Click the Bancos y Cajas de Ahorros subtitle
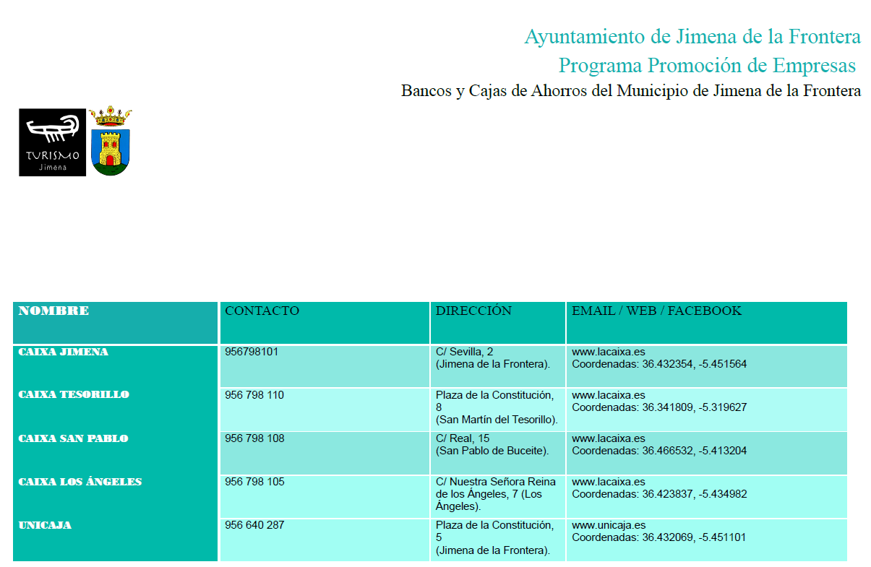 point(630,91)
